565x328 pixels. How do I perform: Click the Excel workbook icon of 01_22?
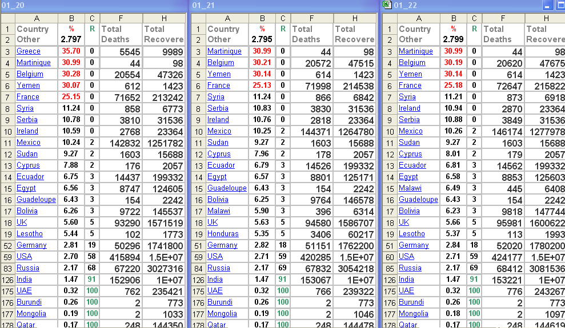(x=387, y=5)
